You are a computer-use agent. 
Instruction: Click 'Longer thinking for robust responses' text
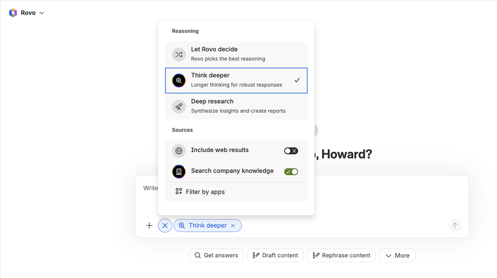coord(236,85)
